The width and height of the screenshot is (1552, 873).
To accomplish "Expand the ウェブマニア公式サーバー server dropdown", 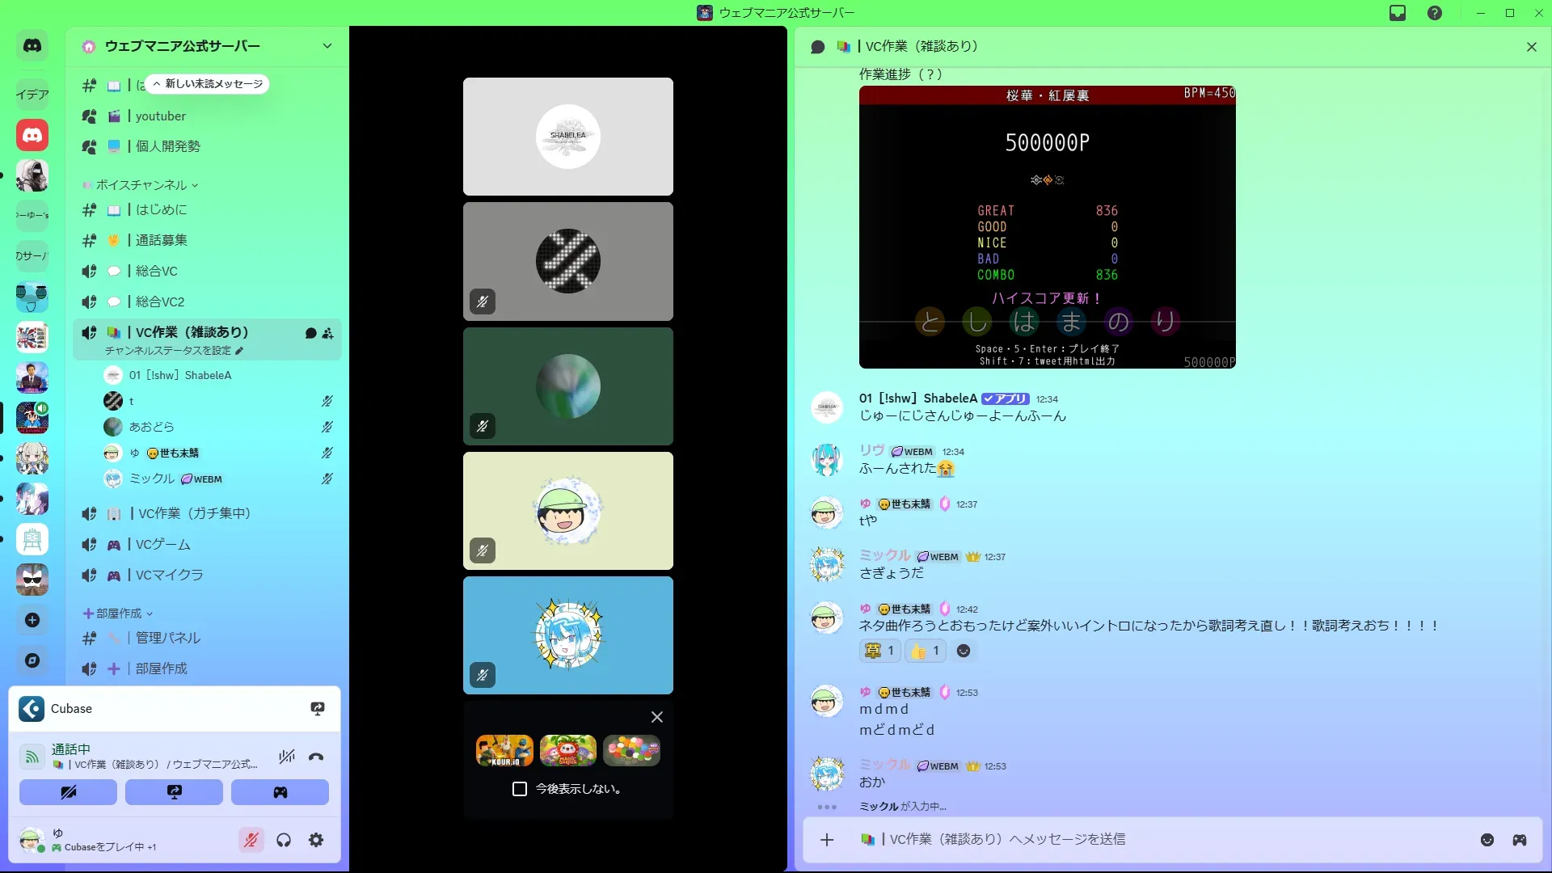I will coord(327,46).
